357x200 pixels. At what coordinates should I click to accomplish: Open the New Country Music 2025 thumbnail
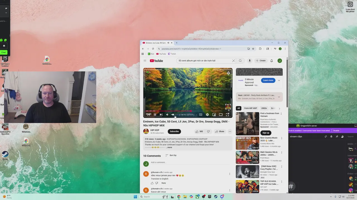tap(247, 143)
